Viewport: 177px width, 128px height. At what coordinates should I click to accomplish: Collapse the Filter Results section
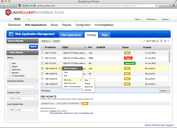(x=8, y=53)
